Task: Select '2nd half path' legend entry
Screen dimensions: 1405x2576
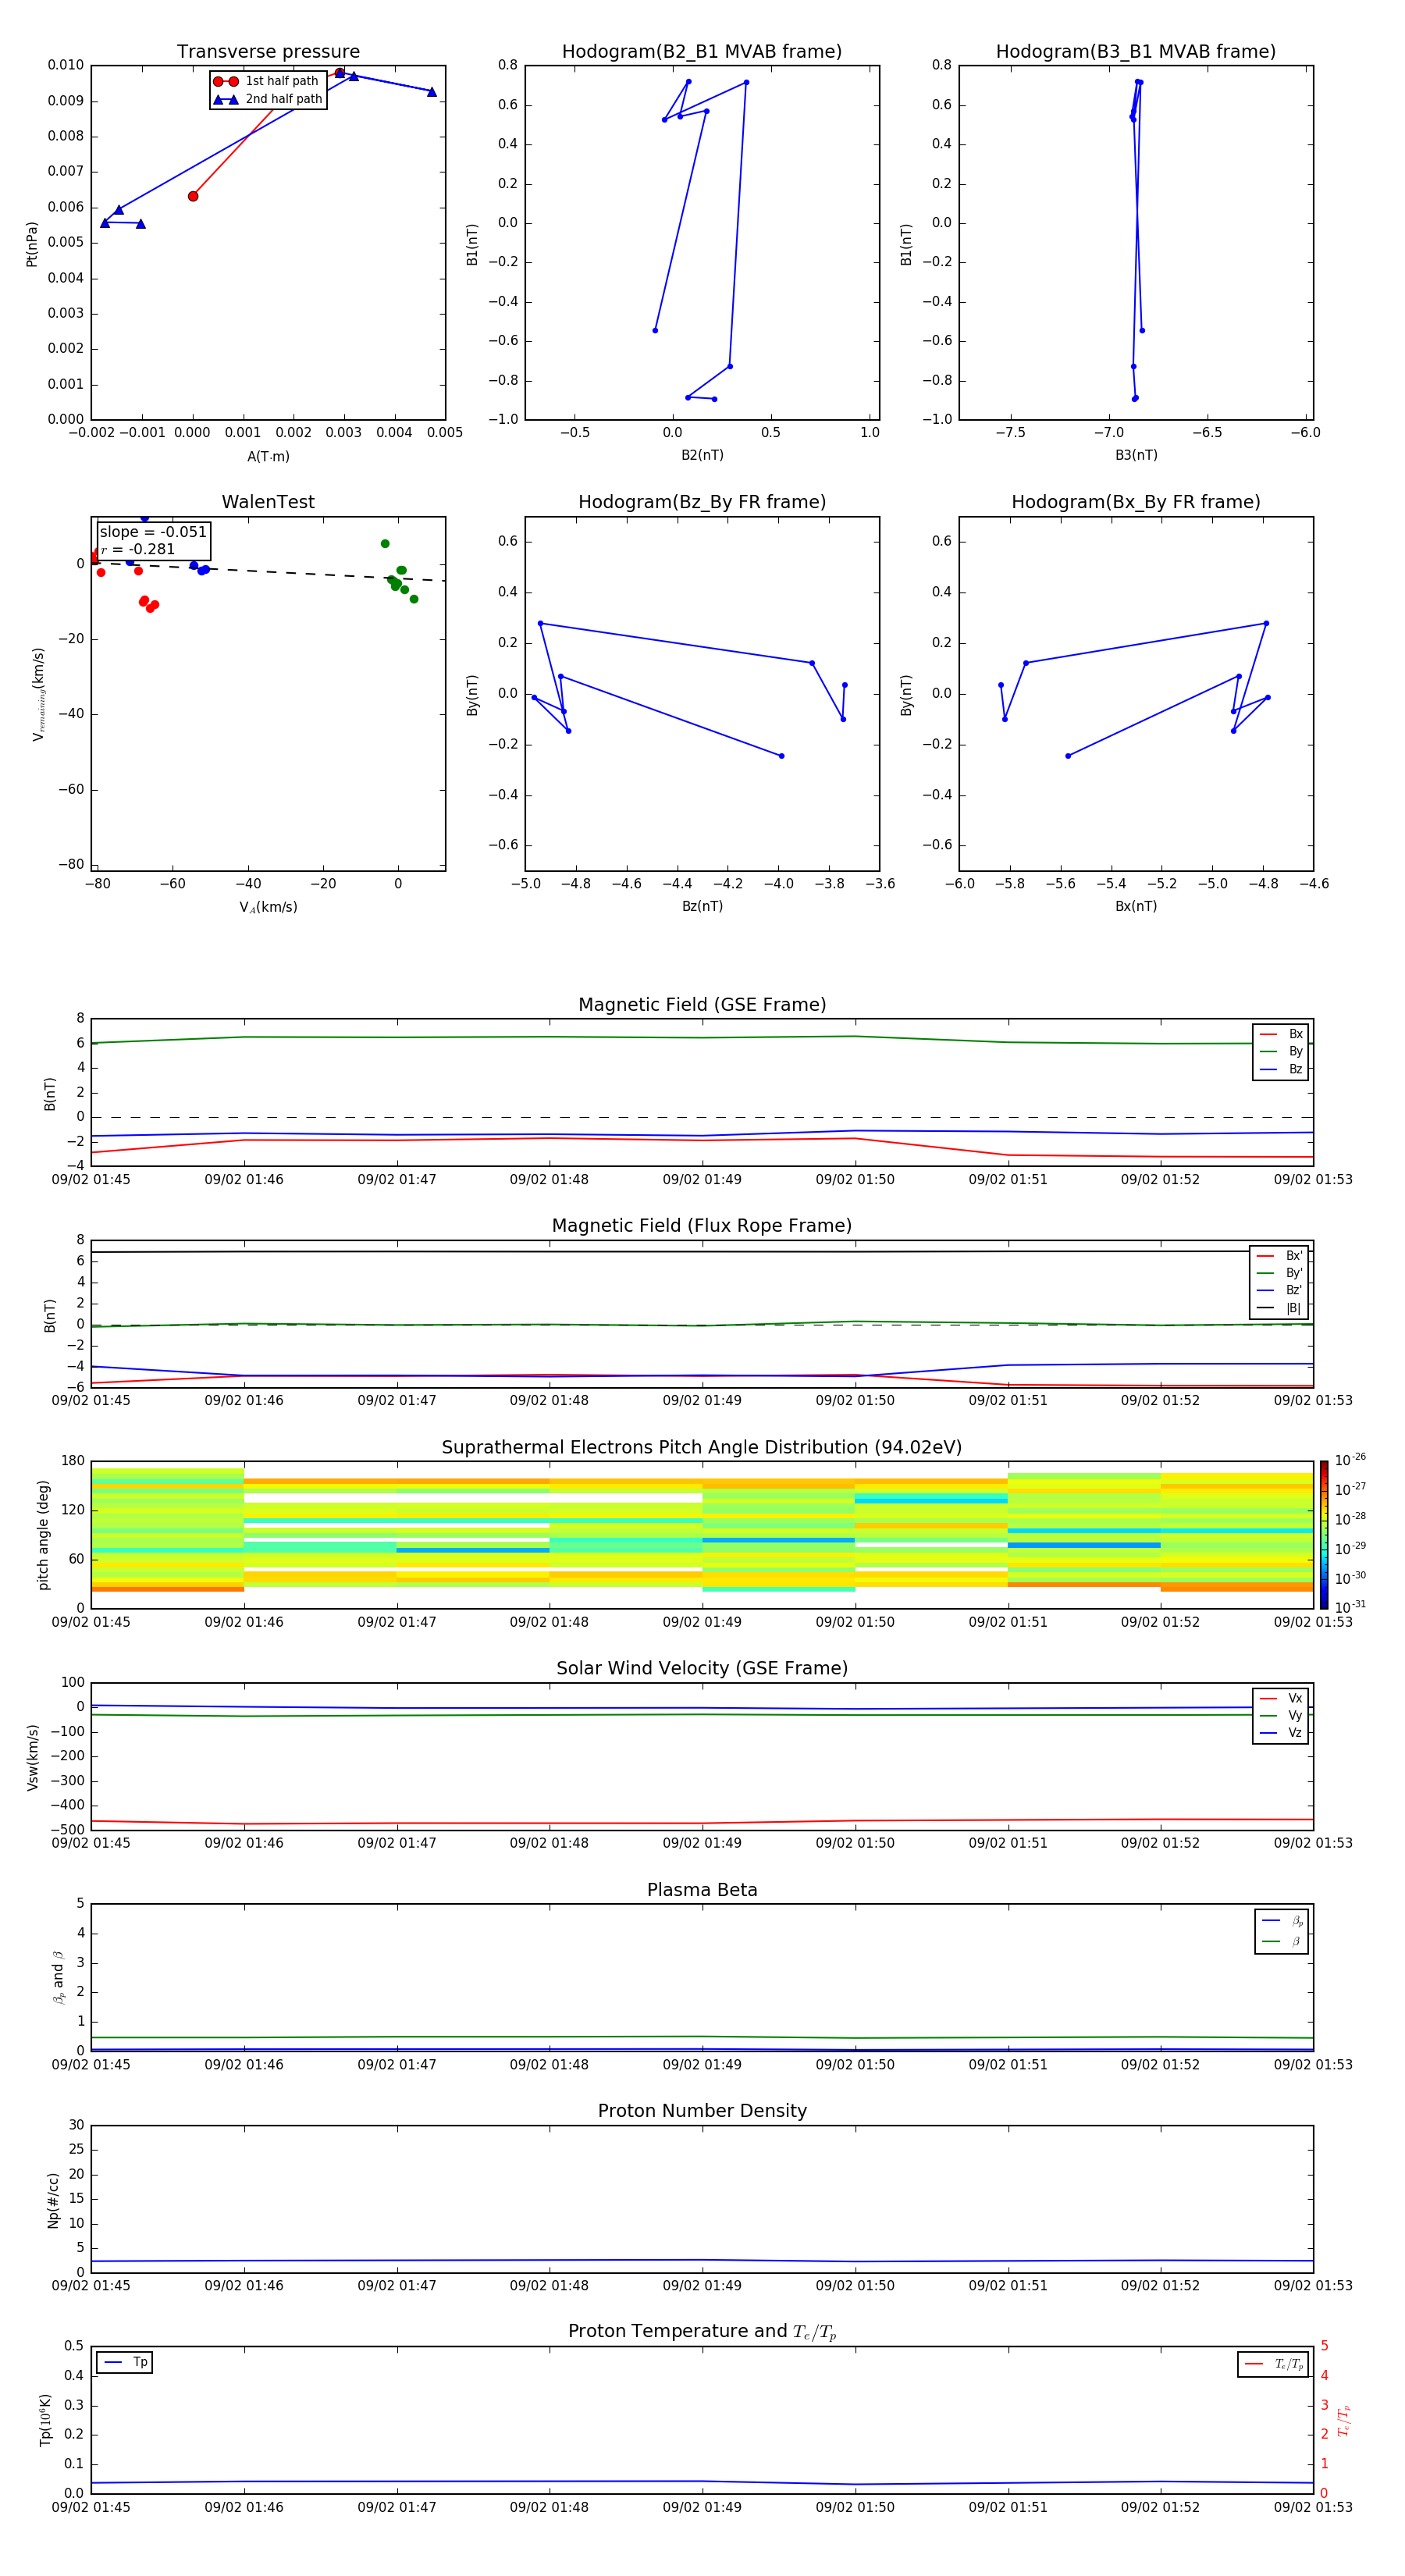Action: (267, 99)
